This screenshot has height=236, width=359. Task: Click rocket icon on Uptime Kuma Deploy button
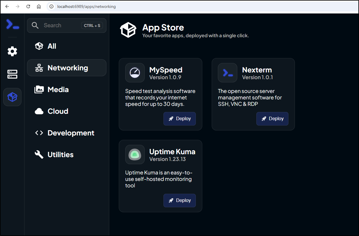click(x=171, y=201)
